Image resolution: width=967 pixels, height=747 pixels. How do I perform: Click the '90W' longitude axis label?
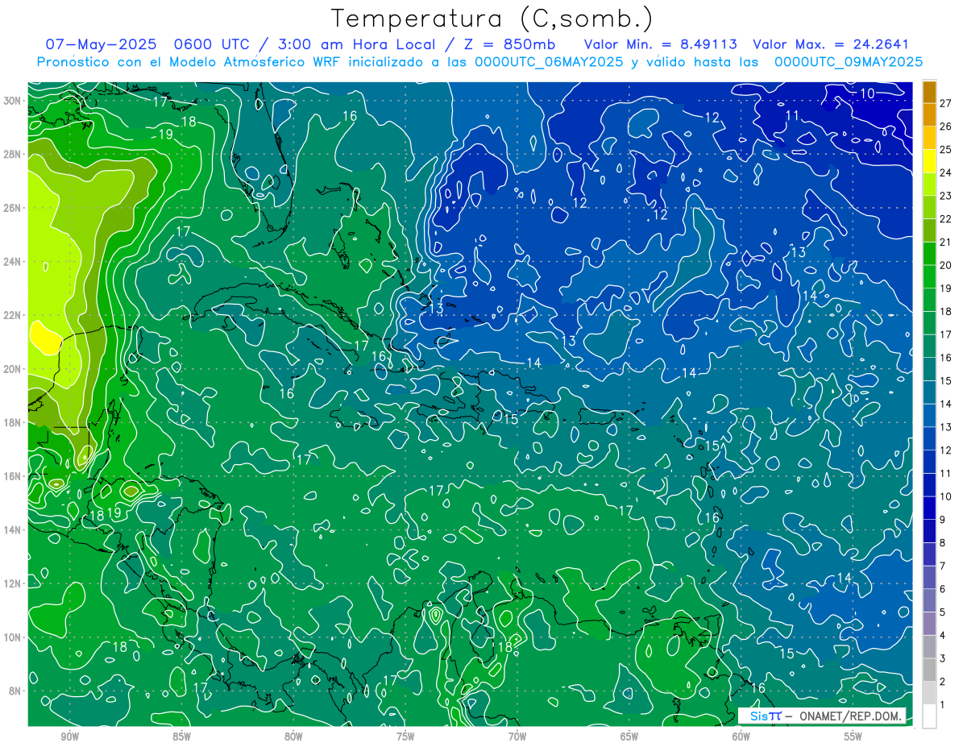point(69,737)
